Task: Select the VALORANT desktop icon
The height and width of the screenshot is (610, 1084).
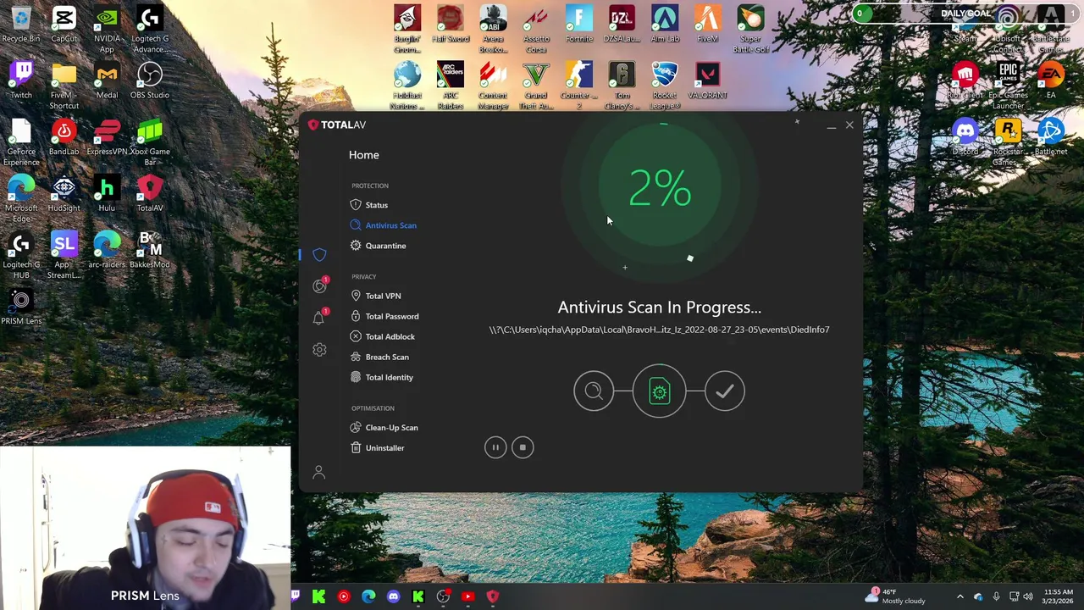Action: click(708, 80)
